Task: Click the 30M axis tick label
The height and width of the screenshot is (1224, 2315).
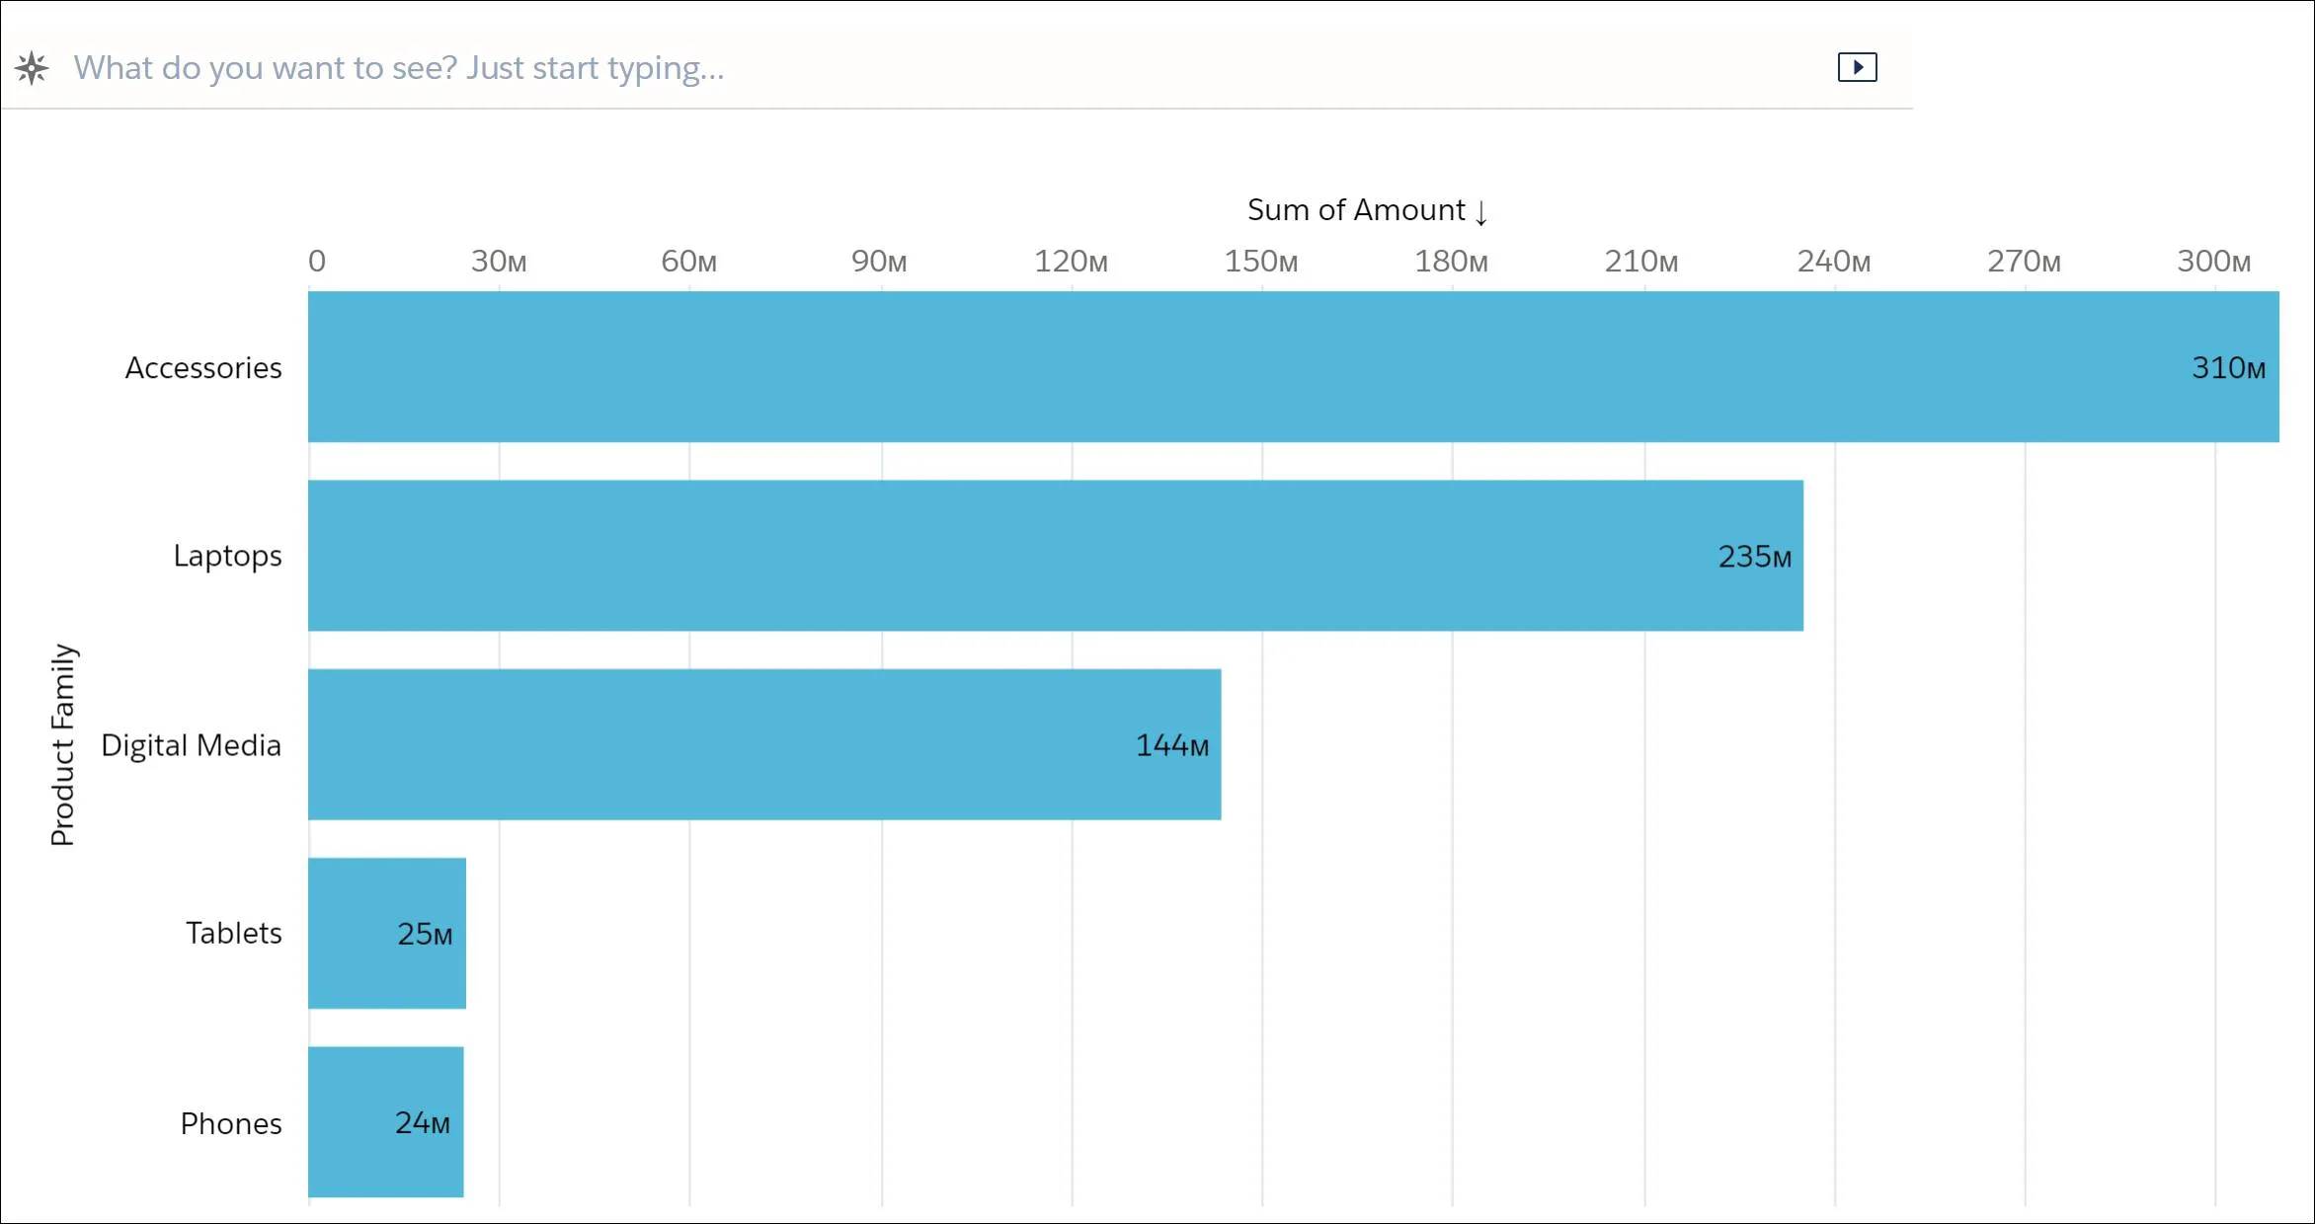Action: point(499,262)
